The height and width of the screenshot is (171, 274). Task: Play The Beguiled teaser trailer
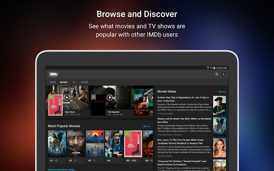click(x=110, y=97)
